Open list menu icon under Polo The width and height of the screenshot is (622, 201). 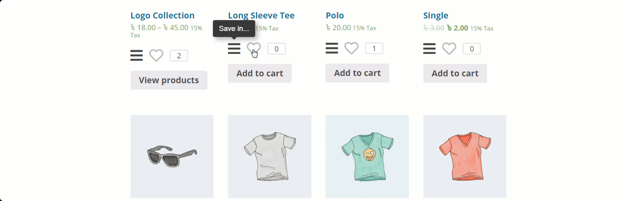point(332,48)
